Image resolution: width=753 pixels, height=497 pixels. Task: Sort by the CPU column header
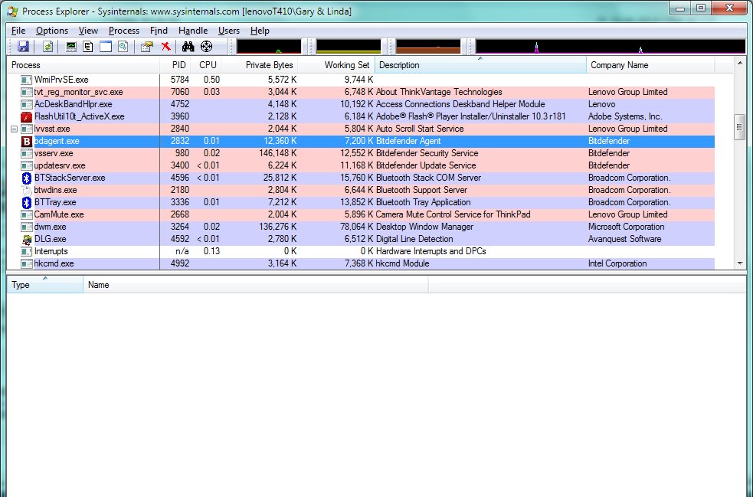point(206,65)
